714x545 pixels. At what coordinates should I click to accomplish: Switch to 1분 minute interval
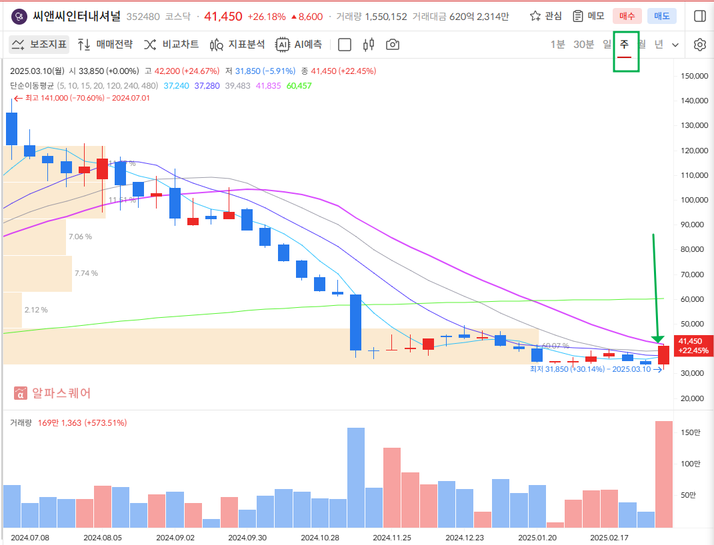click(x=558, y=45)
